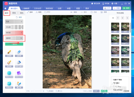The image size is (134, 97).
Task: Click the green 保存 save button
Action: [x=126, y=8]
